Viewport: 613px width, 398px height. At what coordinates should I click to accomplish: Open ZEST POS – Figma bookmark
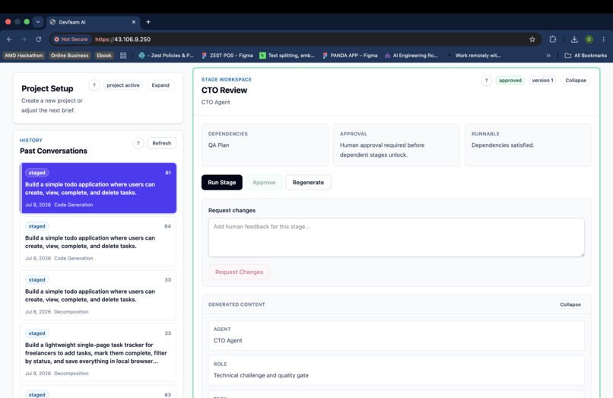click(x=227, y=56)
